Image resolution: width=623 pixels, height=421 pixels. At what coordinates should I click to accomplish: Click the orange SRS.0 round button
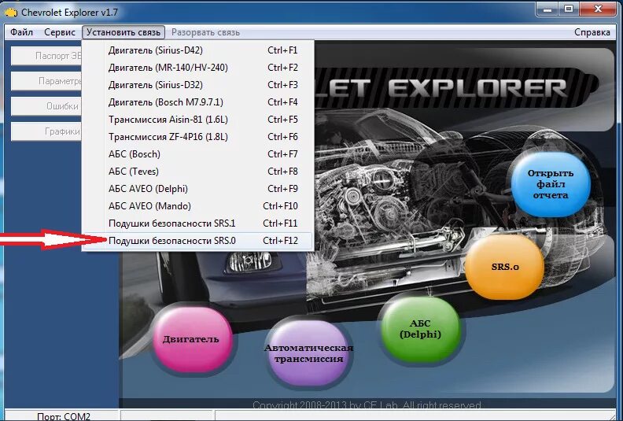(x=504, y=267)
